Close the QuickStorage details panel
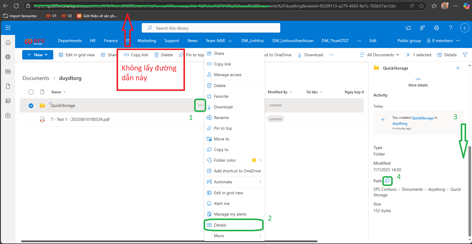472x244 pixels. [x=458, y=68]
